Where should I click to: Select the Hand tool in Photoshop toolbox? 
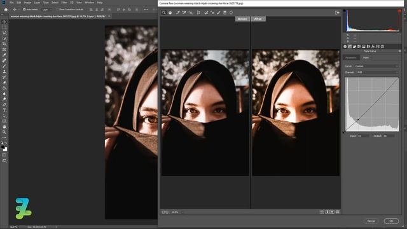(x=4, y=127)
